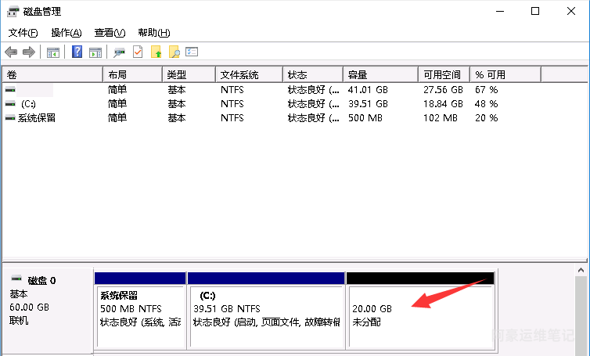Open the 文件(F) menu
Screen dimensions: 590x356
point(23,33)
